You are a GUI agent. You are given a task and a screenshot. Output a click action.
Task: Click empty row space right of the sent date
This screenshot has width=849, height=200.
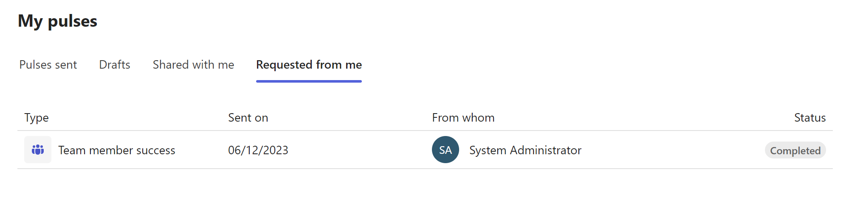(x=357, y=150)
